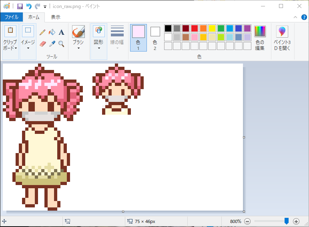
Task: Expand the clipboard dropdown arrow
Action: (x=16, y=48)
